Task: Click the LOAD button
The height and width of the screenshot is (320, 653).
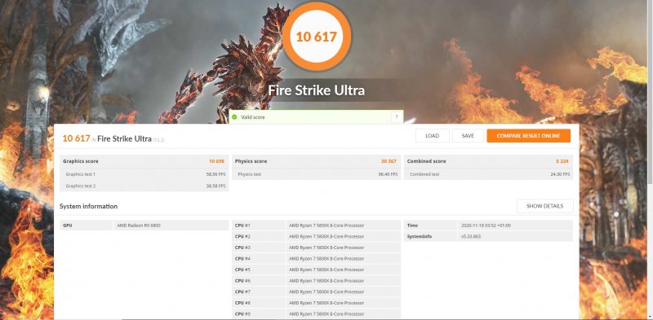Action: (x=433, y=136)
